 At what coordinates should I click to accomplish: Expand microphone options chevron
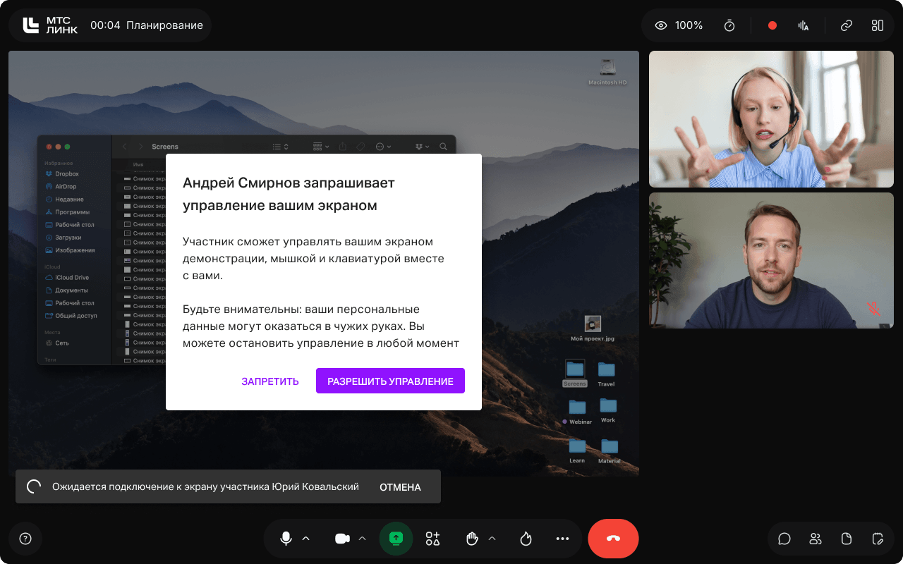point(306,539)
